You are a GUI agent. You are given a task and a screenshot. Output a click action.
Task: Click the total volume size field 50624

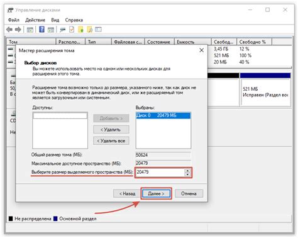(163, 155)
